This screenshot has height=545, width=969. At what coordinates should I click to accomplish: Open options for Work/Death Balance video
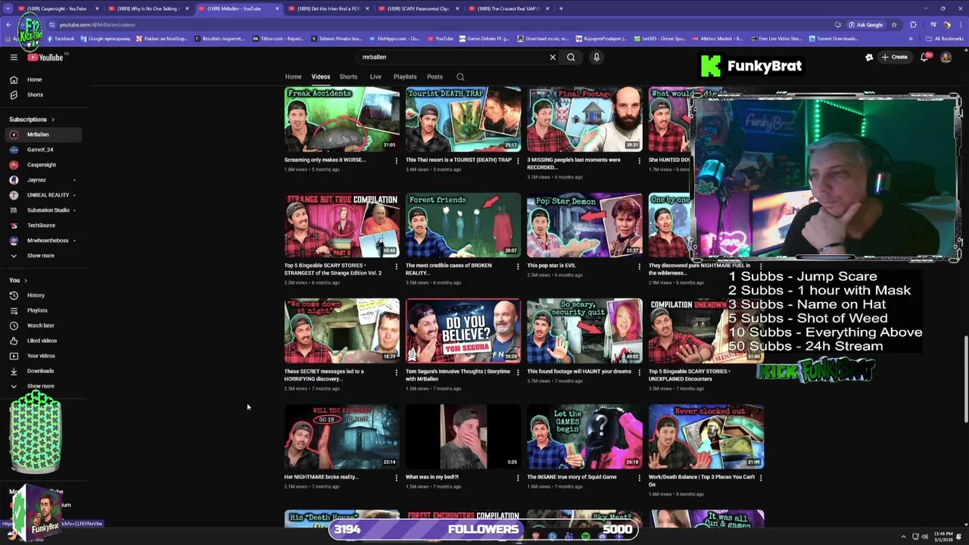[760, 478]
